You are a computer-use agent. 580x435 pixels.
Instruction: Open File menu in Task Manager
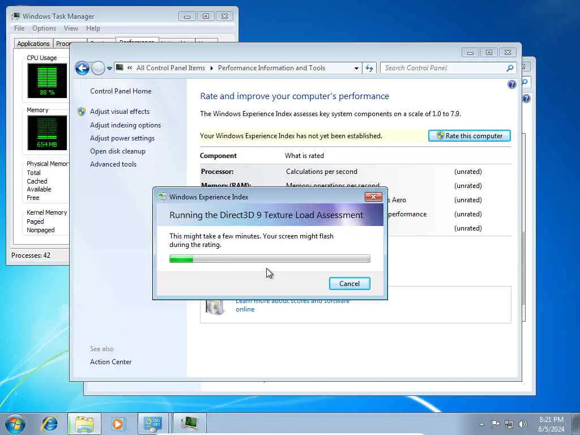pyautogui.click(x=19, y=28)
